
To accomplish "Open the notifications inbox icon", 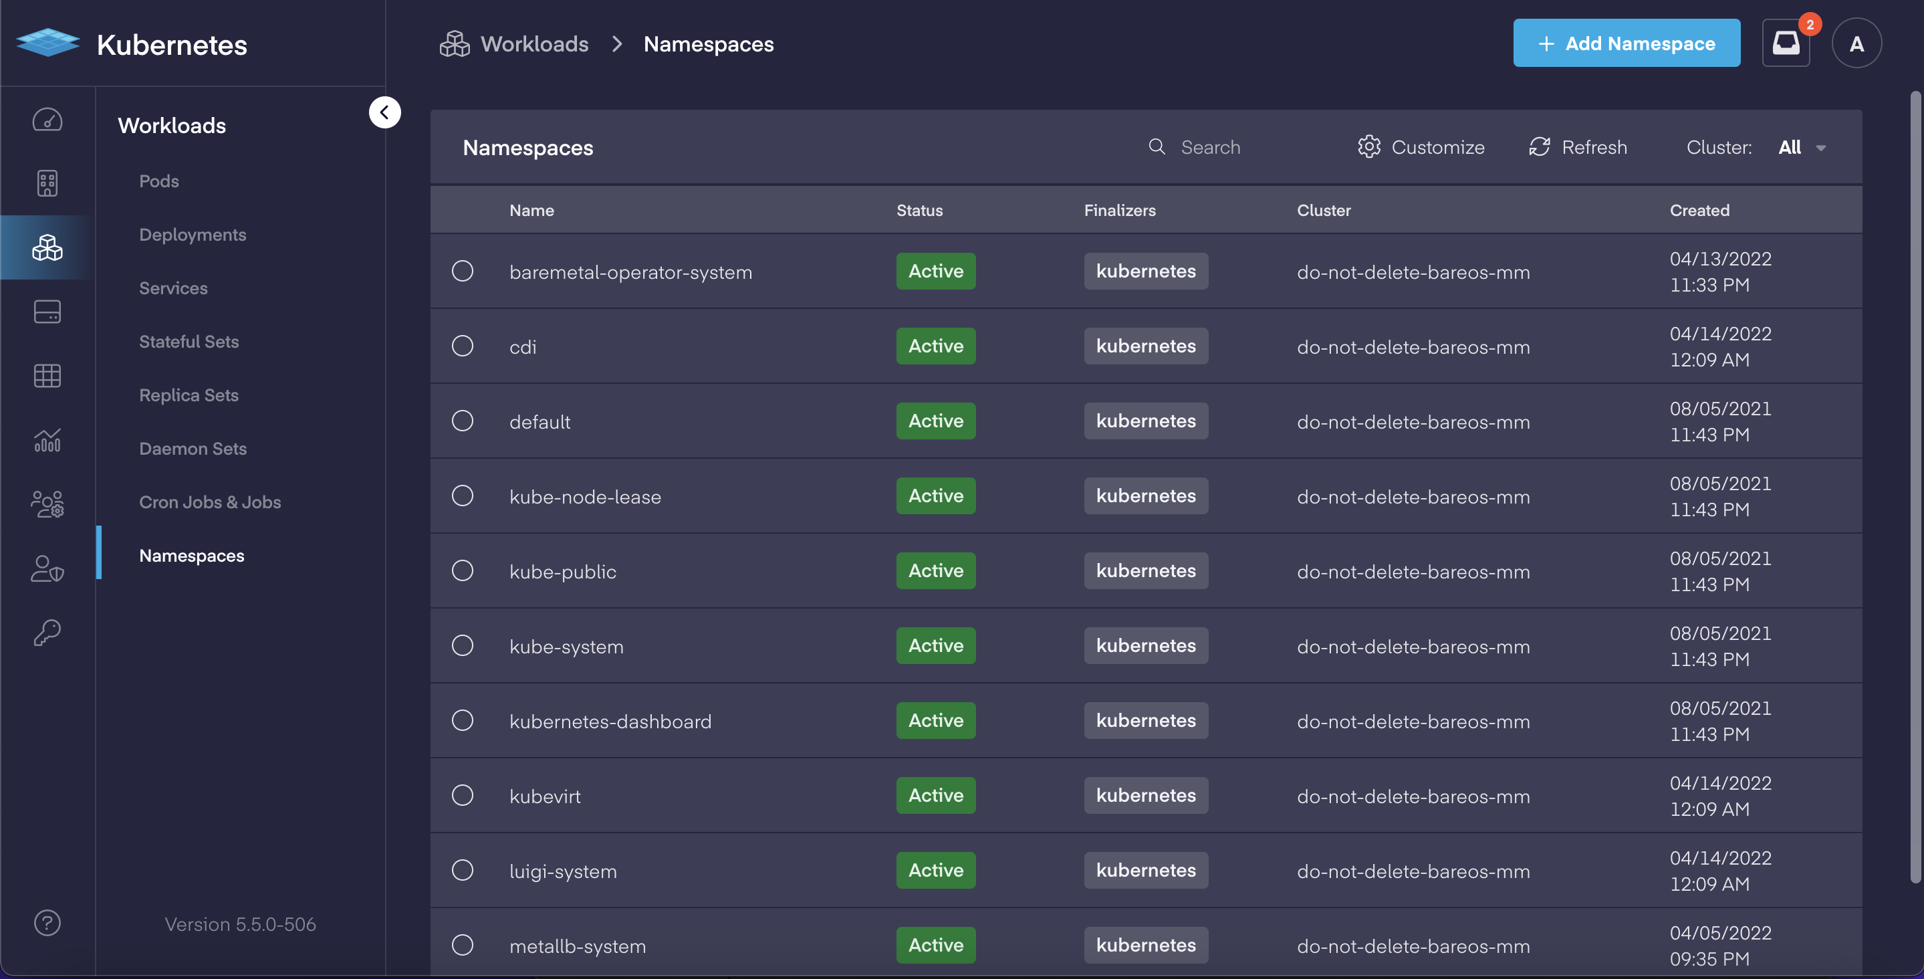I will (x=1786, y=43).
